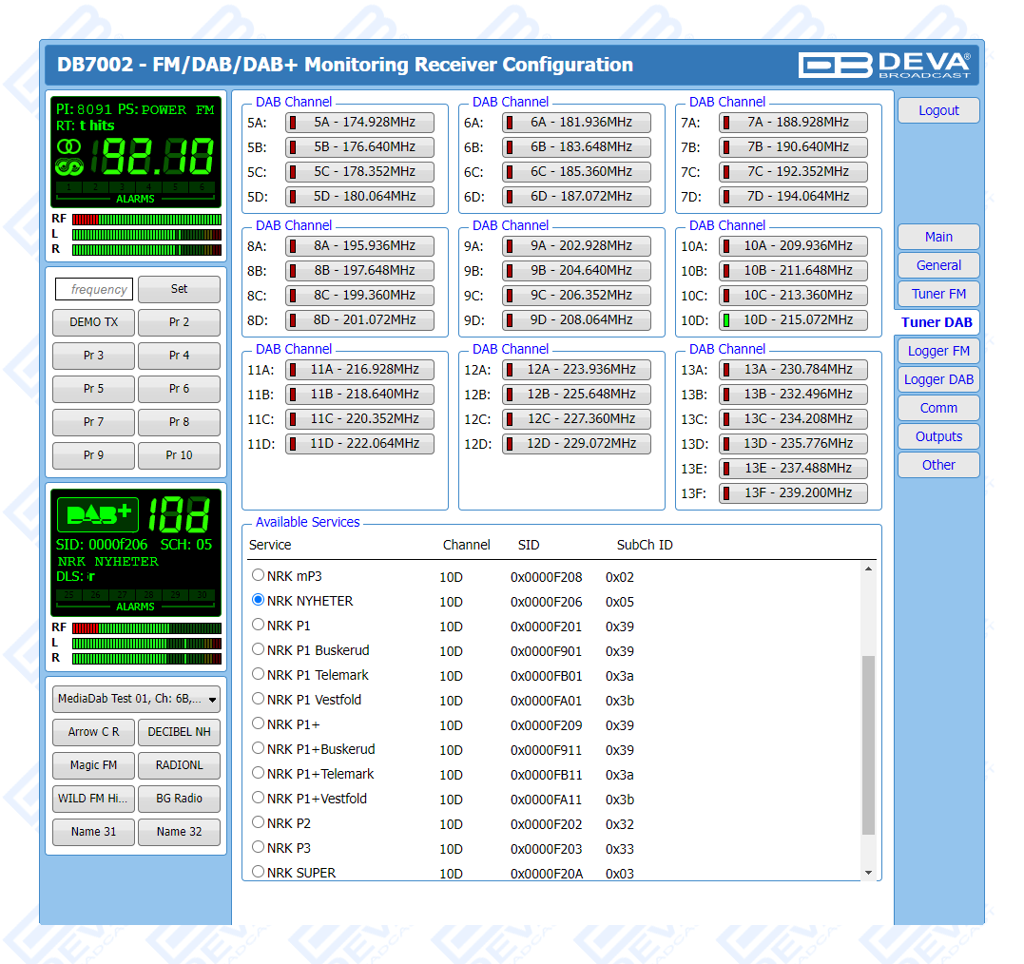
Task: Choose NRK P1 Buskerud service radio button
Action: tap(258, 649)
